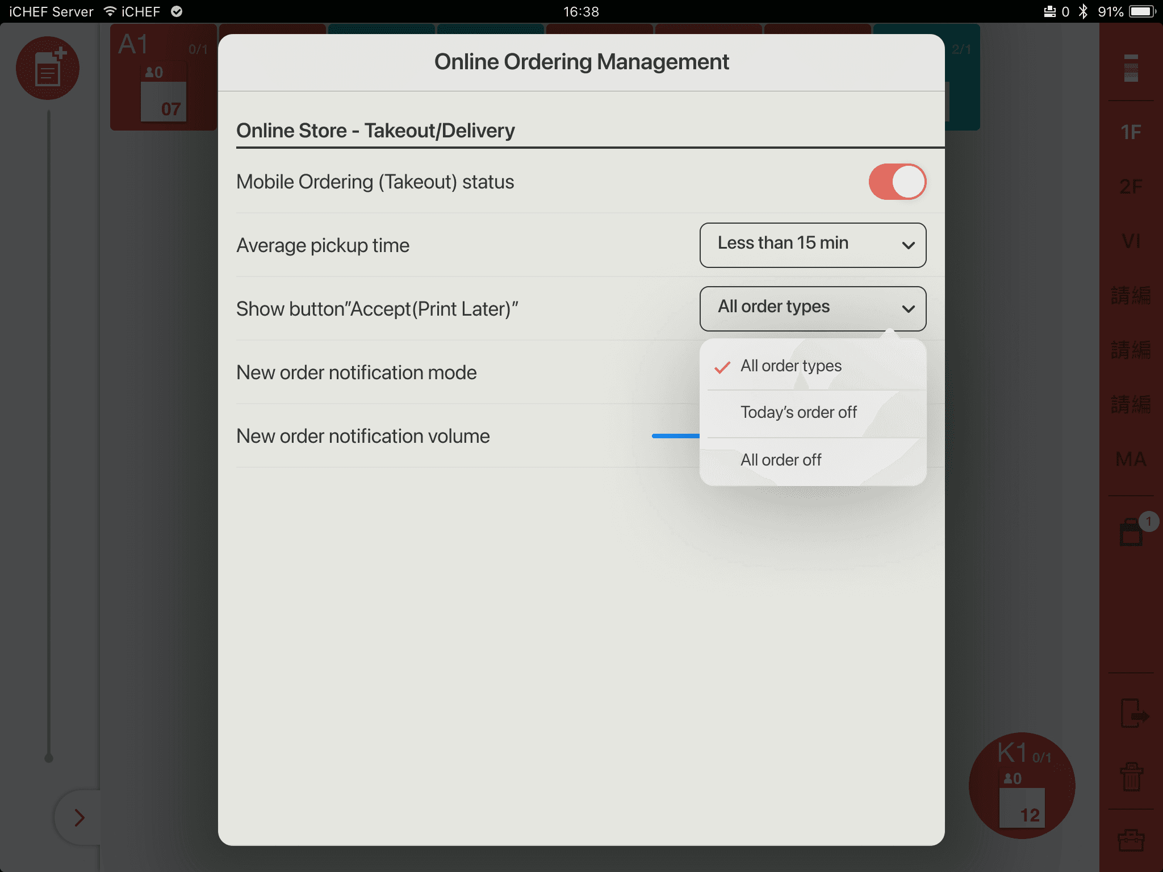
Task: Tap the printer icon atop the right sidebar
Action: (1131, 68)
